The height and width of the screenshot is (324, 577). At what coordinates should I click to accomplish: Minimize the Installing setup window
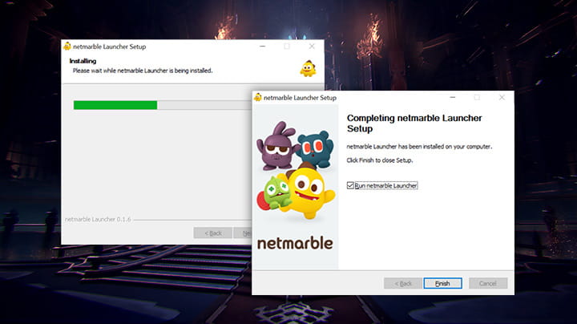(x=262, y=47)
